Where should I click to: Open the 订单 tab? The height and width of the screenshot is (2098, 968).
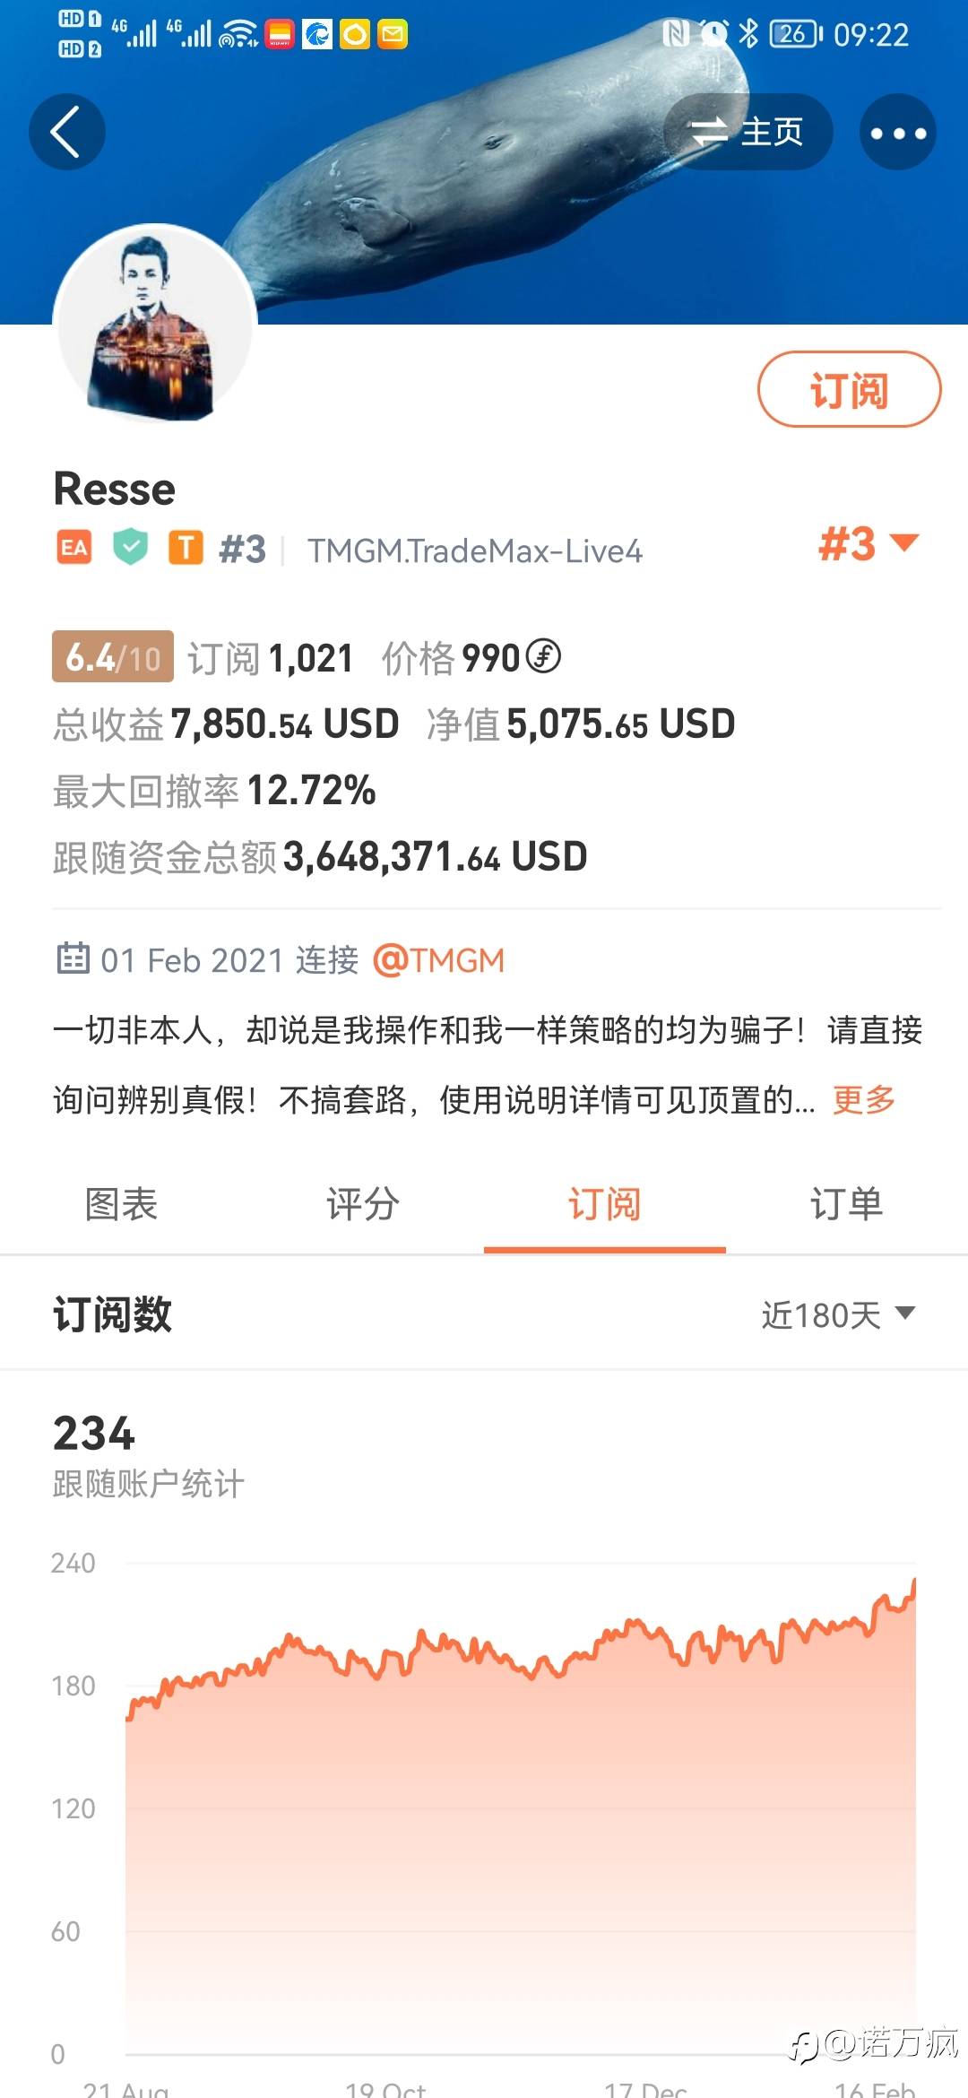(x=847, y=1203)
